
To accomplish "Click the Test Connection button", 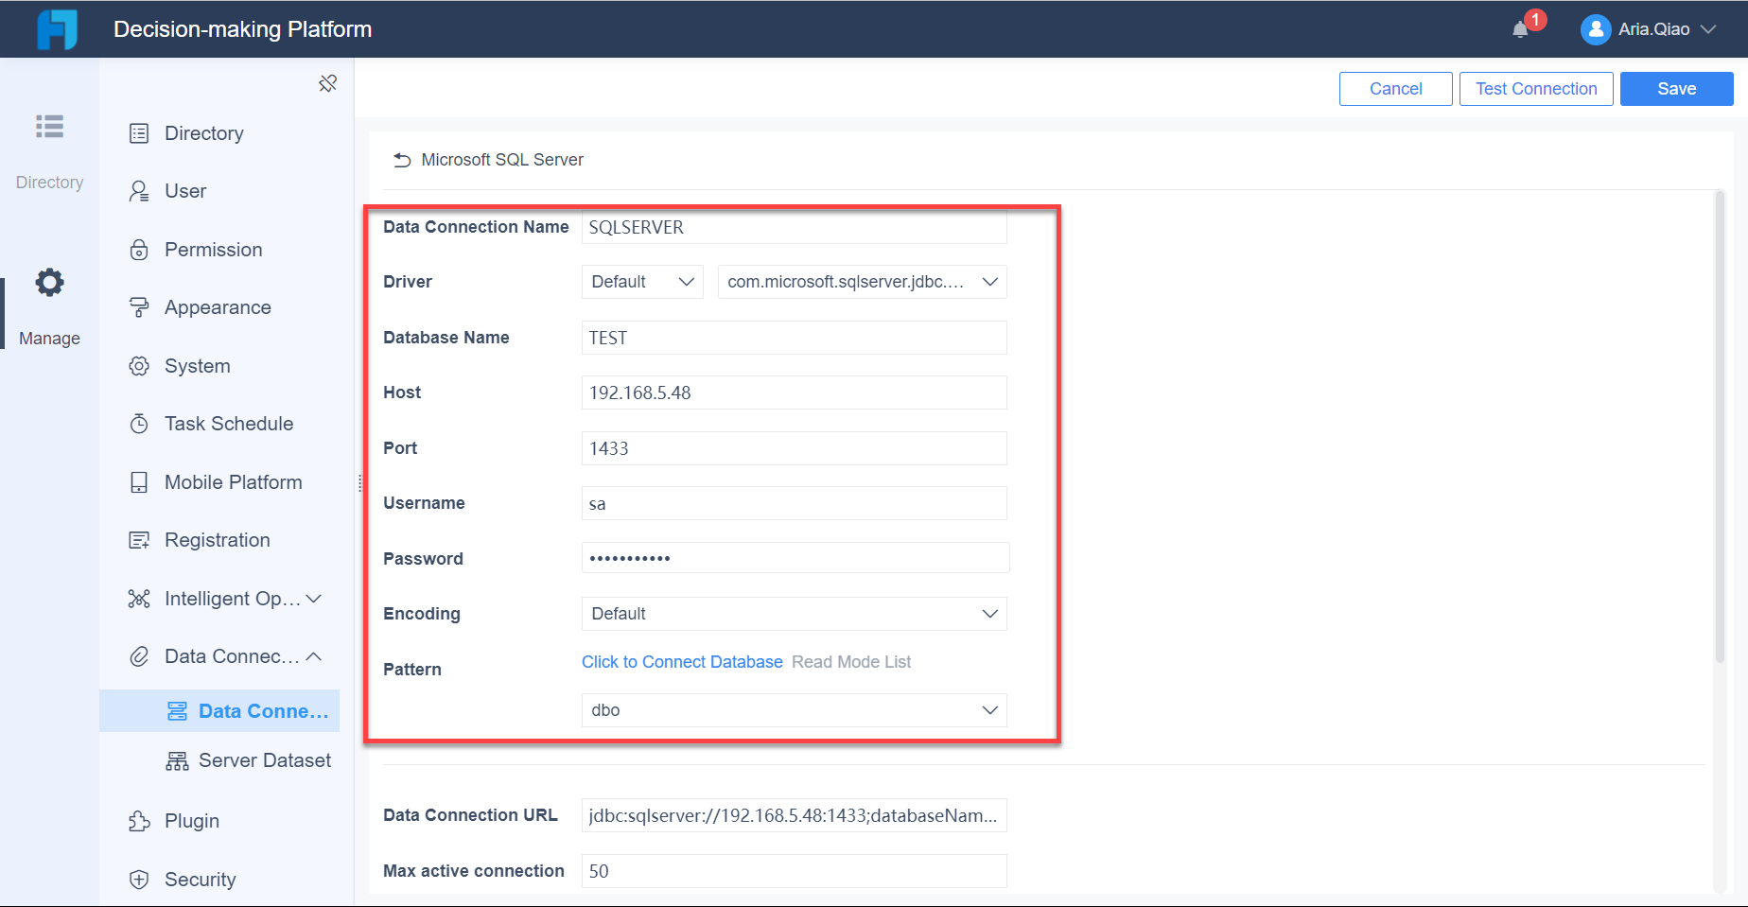I will (1535, 88).
